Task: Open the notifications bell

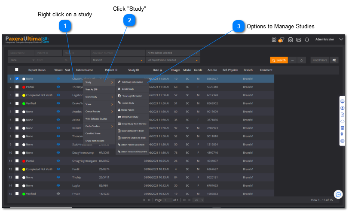Action: (x=307, y=40)
